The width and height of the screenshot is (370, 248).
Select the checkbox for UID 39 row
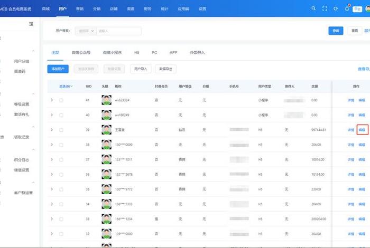coord(61,130)
